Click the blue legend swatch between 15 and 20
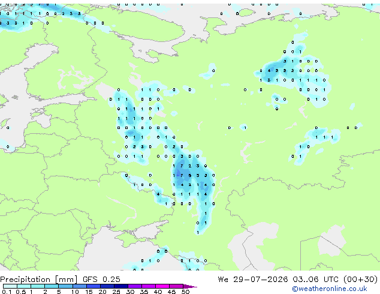Image resolution: width=380 pixels, height=294 pixels. click(93, 286)
